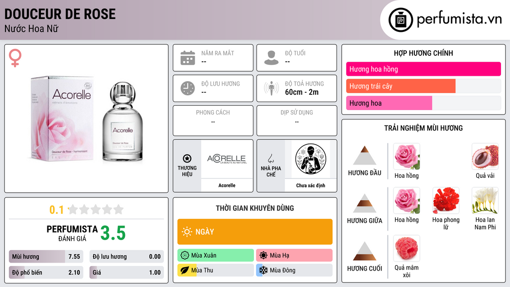
Task: Click the flower icon for Mùa Xuân
Action: tap(185, 256)
